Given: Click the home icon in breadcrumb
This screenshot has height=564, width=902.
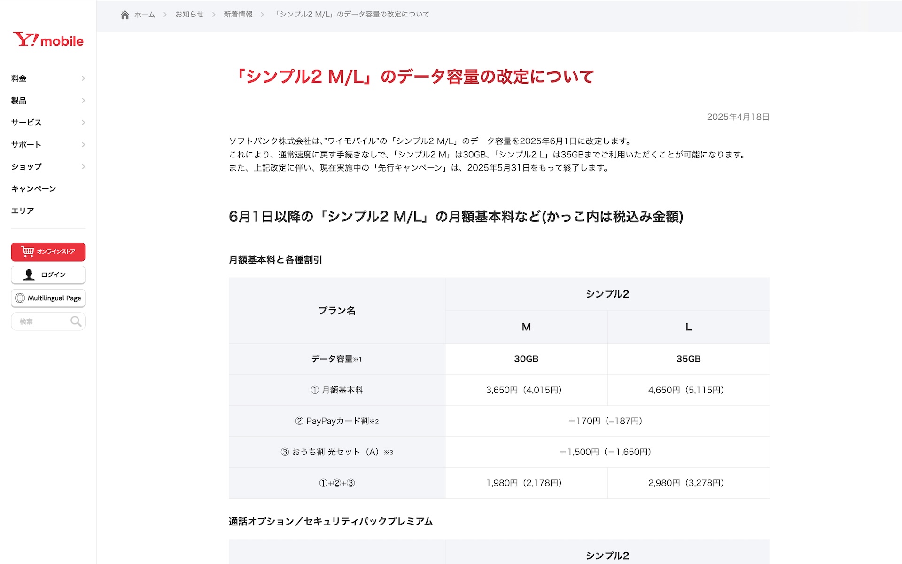Looking at the screenshot, I should point(125,15).
